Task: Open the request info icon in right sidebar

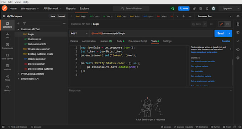Action: coord(238,49)
